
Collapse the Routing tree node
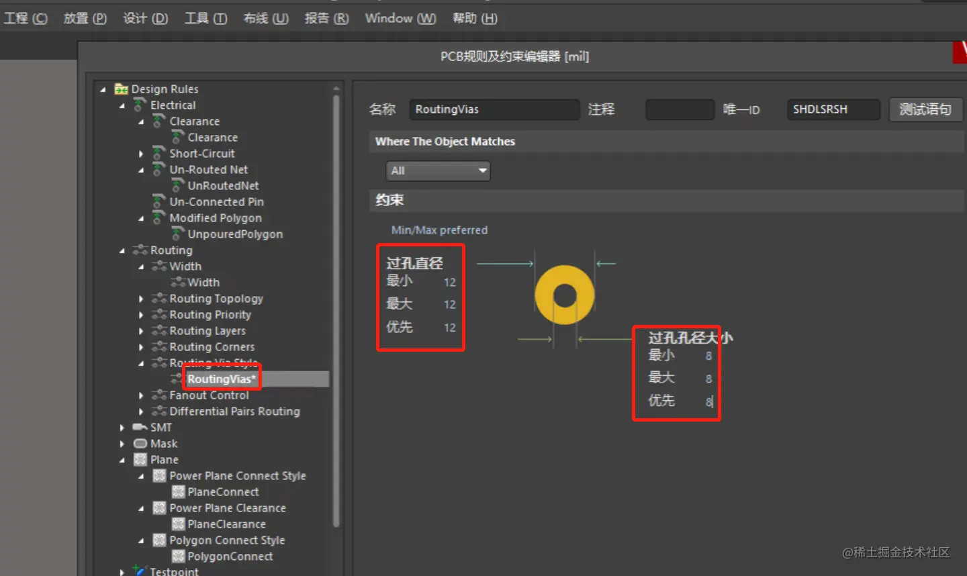pos(122,250)
